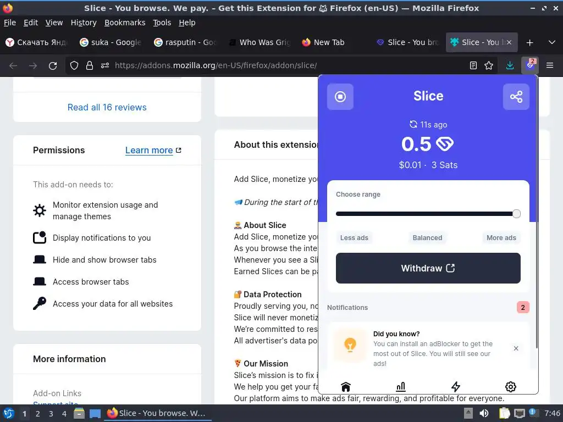
Task: Switch to workspace 4 in taskbar
Action: (64, 413)
